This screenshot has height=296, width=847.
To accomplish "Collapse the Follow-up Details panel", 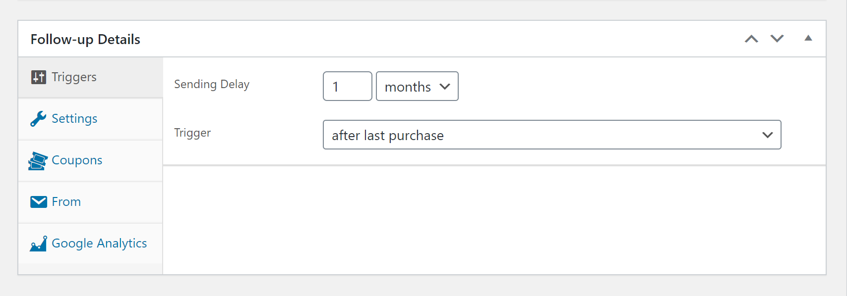I will tap(808, 38).
